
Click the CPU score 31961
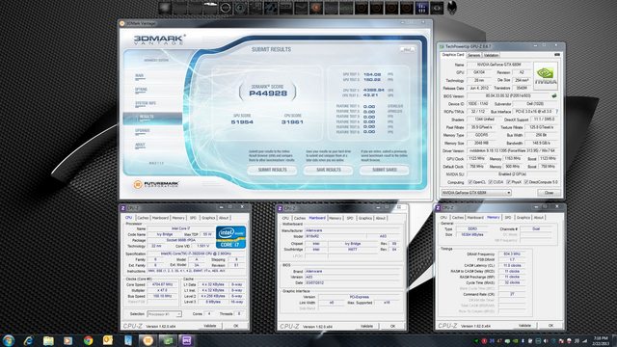(292, 122)
